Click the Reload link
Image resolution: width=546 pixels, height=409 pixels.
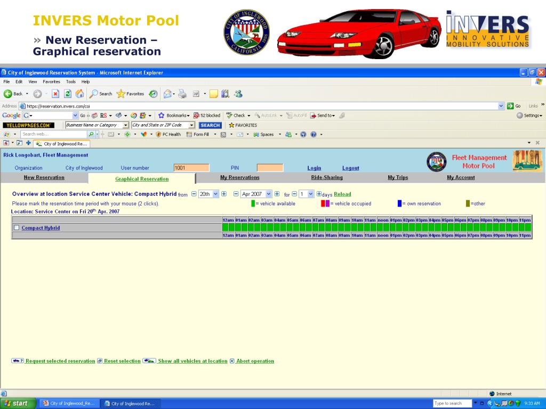(342, 194)
